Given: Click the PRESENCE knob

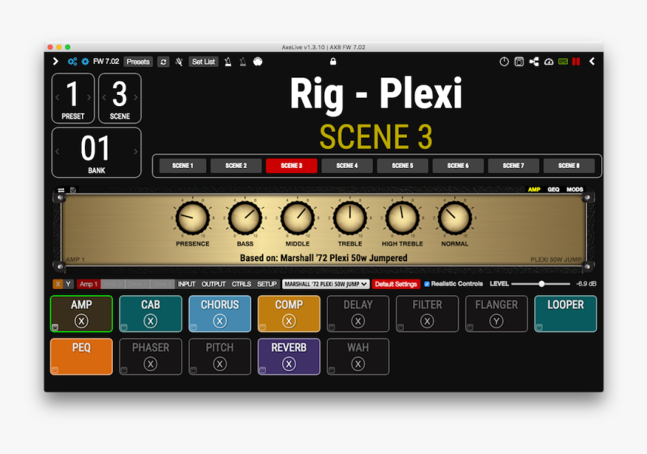Looking at the screenshot, I should [193, 218].
